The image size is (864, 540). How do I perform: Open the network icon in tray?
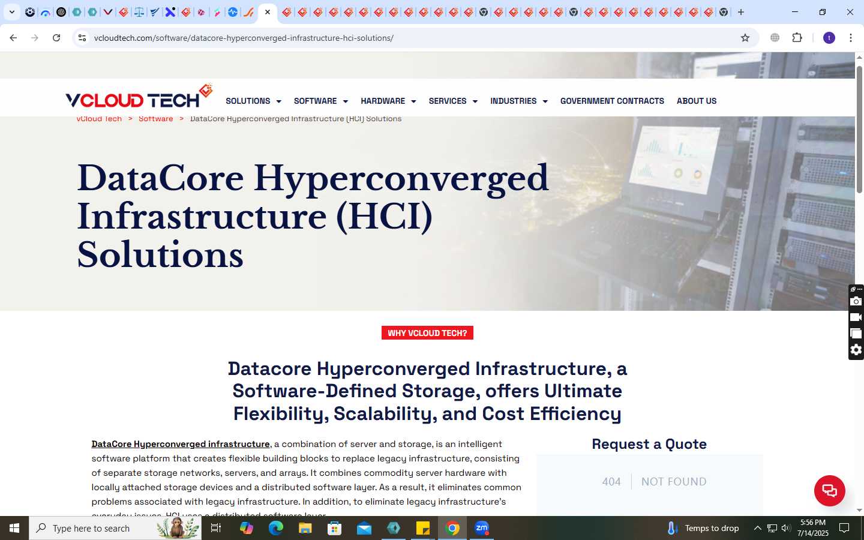coord(772,528)
